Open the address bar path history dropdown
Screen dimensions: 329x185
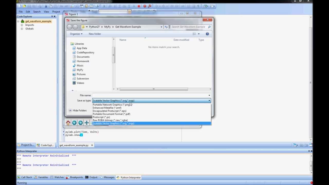pos(161,27)
